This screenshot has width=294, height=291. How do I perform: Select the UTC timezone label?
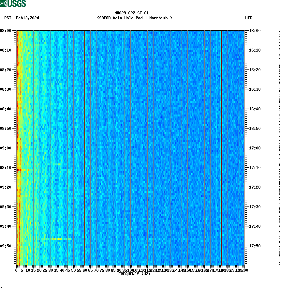[x=249, y=18]
